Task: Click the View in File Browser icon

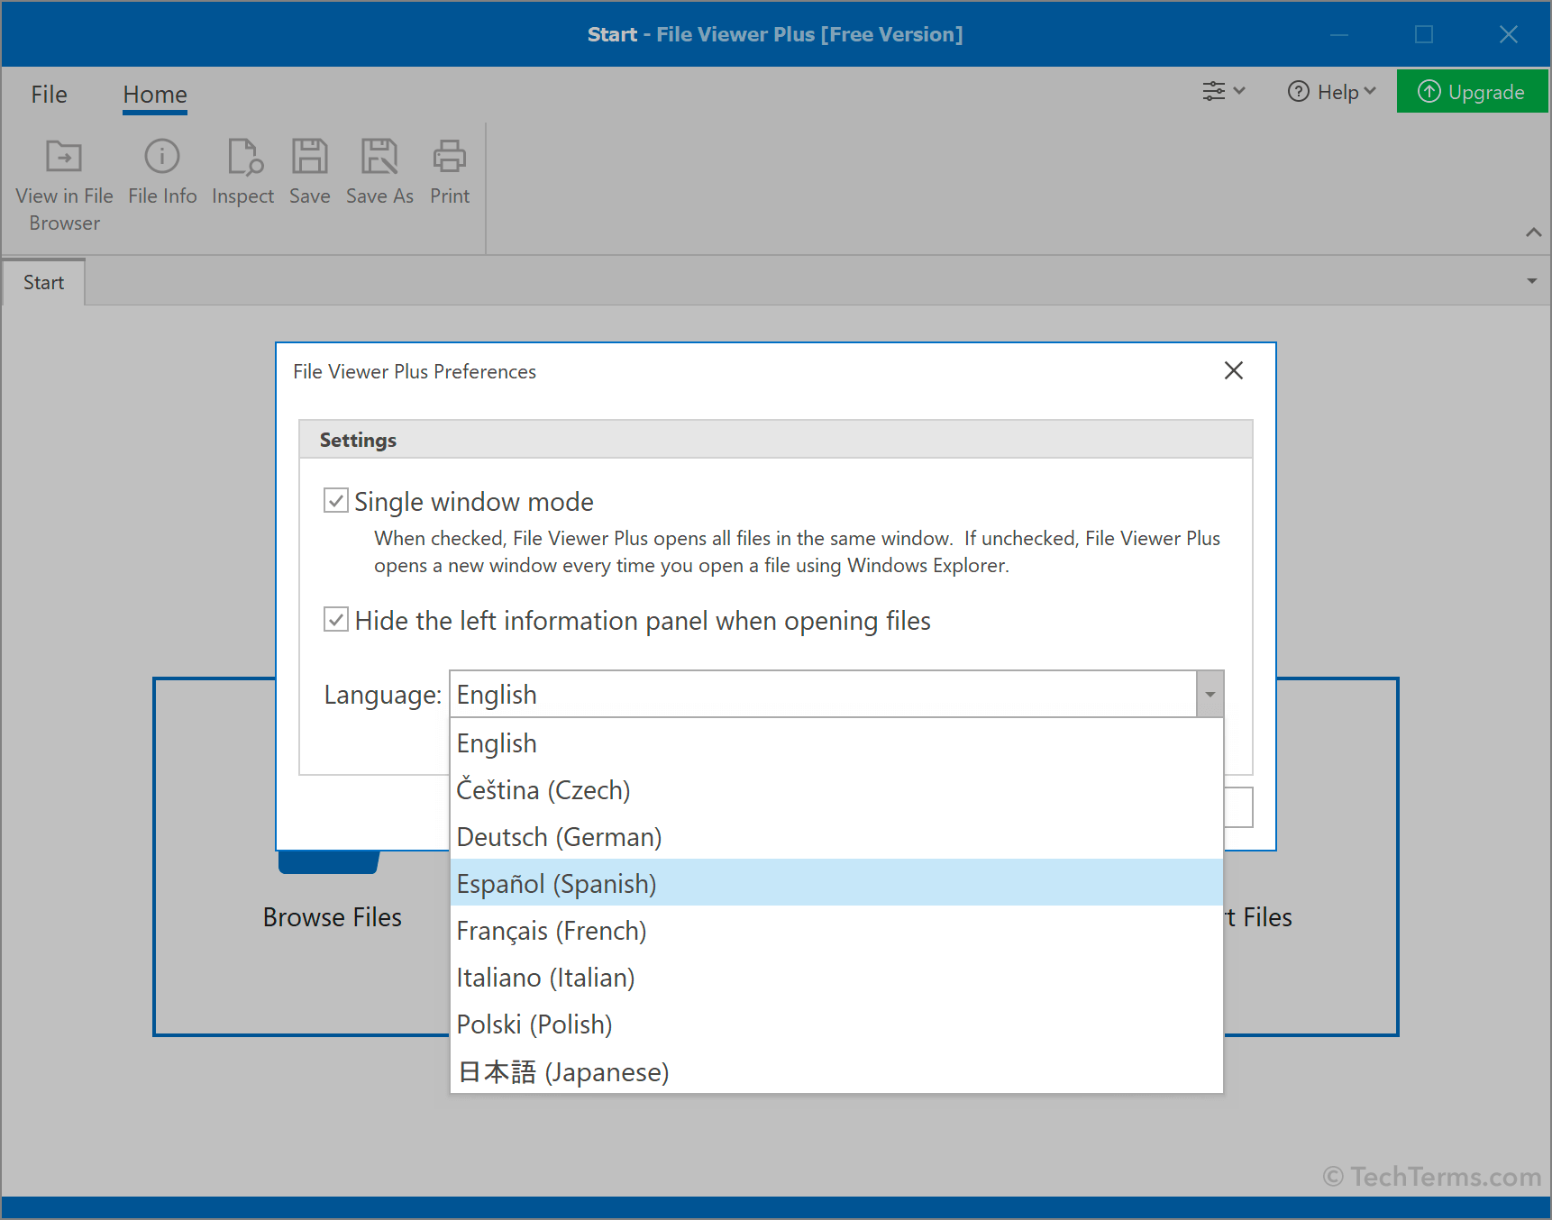Action: pyautogui.click(x=64, y=157)
